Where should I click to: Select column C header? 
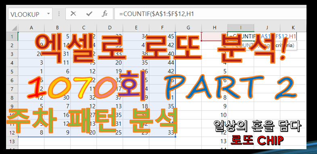point(83,28)
